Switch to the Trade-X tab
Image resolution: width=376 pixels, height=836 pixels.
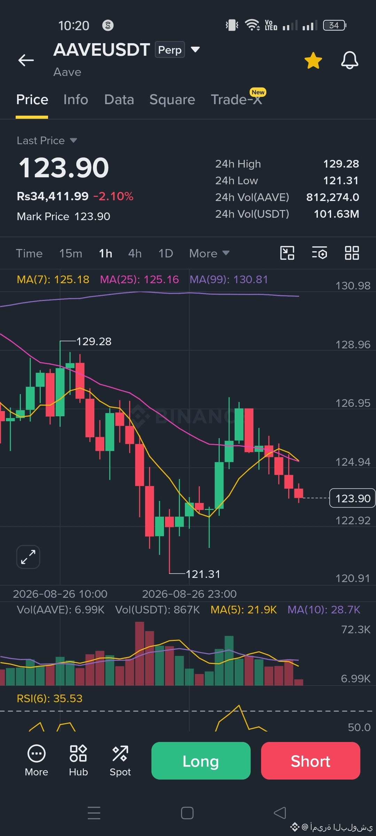point(237,100)
